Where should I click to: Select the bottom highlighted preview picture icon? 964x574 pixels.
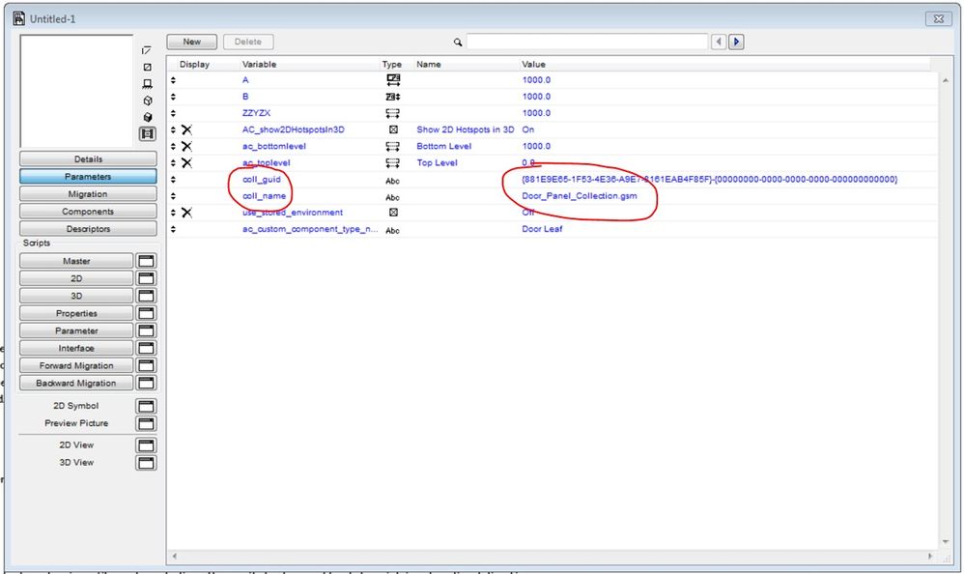tap(147, 133)
